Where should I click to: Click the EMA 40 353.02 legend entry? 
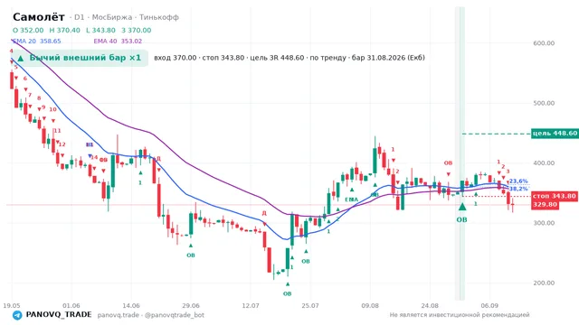click(x=118, y=41)
